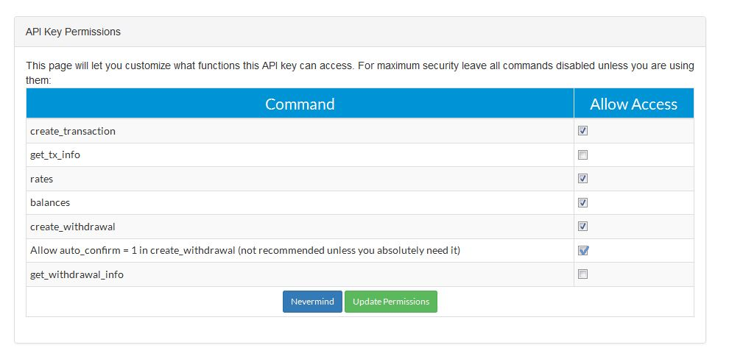Select the create_withdrawal command label
The height and width of the screenshot is (359, 743).
point(72,227)
